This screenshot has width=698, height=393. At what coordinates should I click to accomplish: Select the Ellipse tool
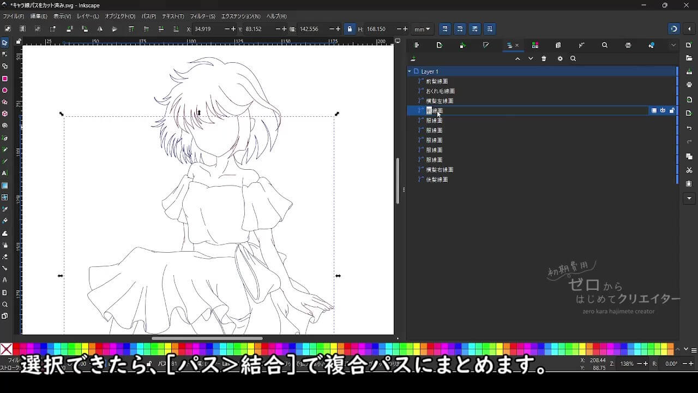click(x=5, y=91)
